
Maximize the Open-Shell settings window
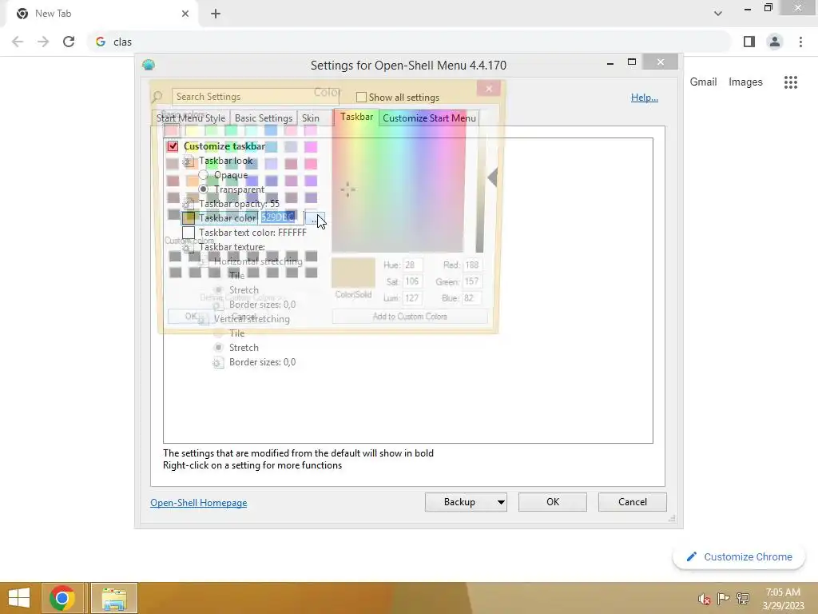632,62
